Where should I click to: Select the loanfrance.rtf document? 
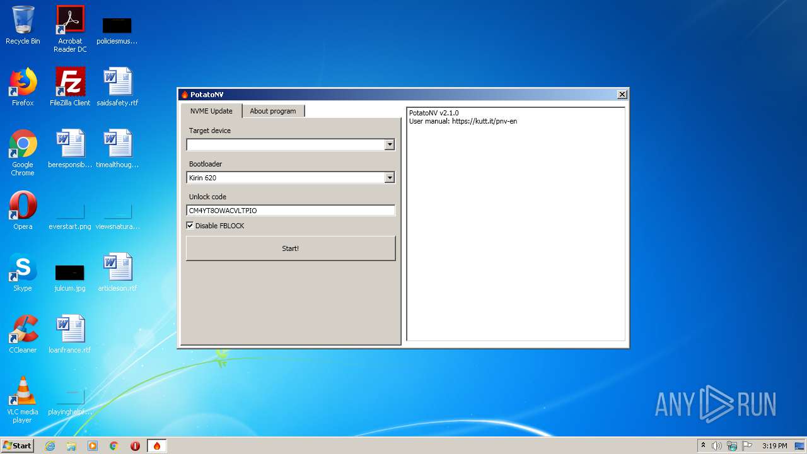(70, 334)
